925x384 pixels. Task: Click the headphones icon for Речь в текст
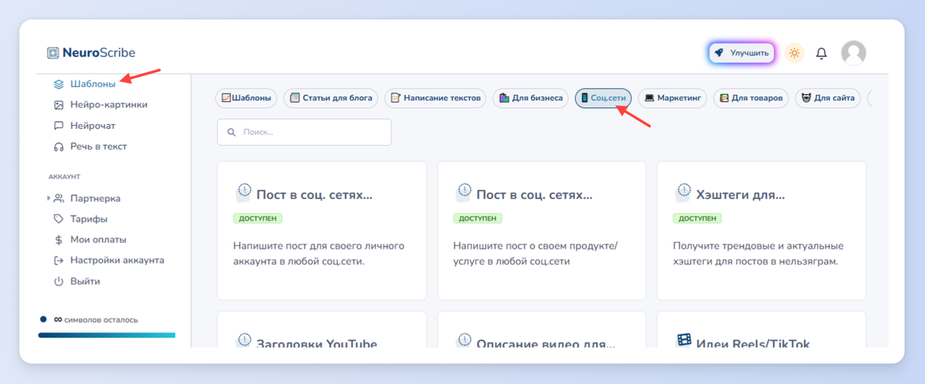(x=59, y=146)
